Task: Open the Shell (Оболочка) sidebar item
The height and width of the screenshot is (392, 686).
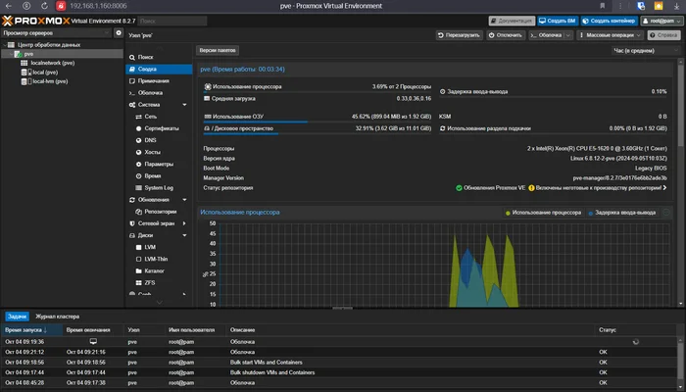Action: pos(150,93)
